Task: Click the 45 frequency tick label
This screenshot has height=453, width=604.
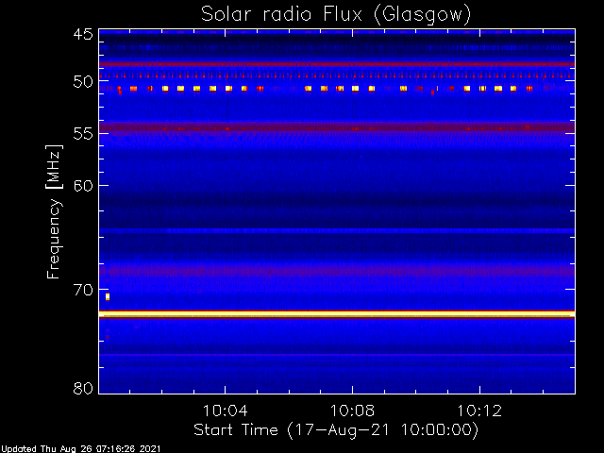Action: coord(83,34)
